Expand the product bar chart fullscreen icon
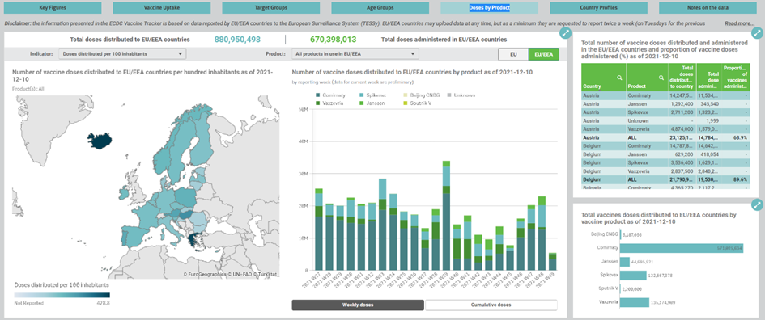This screenshot has height=320, width=765. coord(757,204)
